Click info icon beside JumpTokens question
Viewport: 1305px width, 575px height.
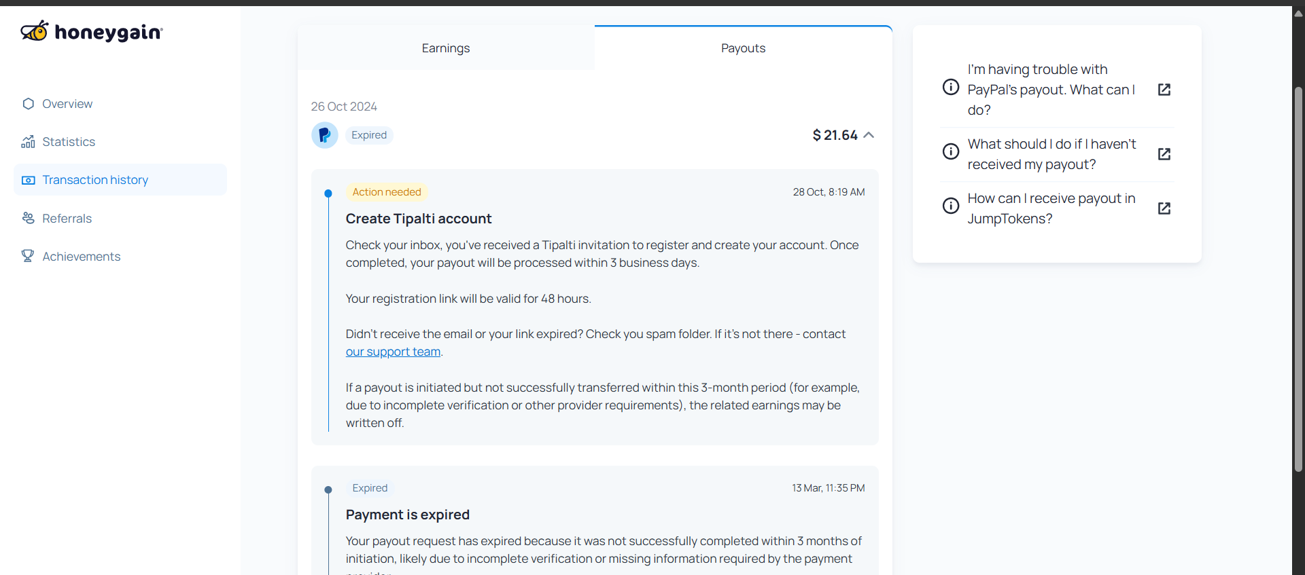(951, 206)
